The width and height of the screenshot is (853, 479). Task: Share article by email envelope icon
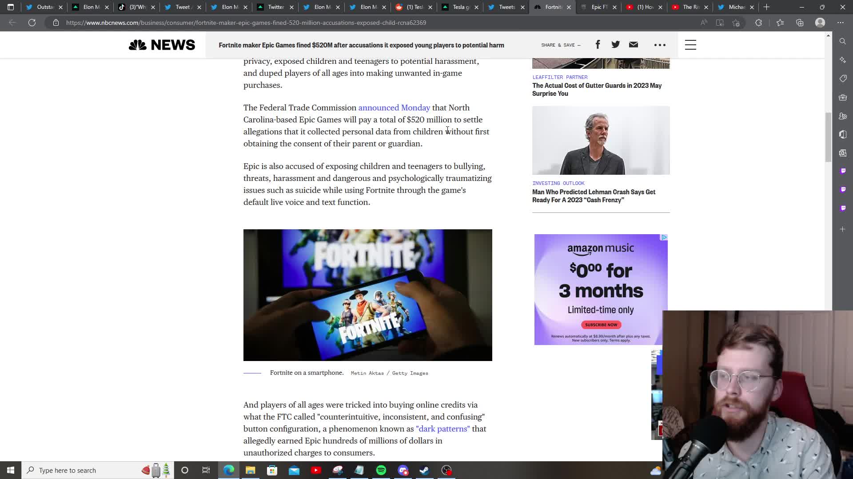point(634,44)
